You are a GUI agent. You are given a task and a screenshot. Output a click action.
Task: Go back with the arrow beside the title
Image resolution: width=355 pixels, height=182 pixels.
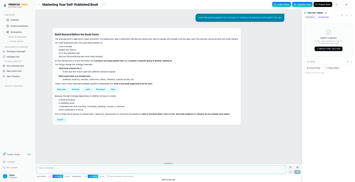point(39,4)
